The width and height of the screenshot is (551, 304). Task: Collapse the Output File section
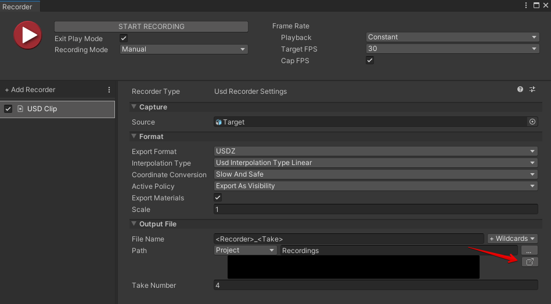[134, 224]
